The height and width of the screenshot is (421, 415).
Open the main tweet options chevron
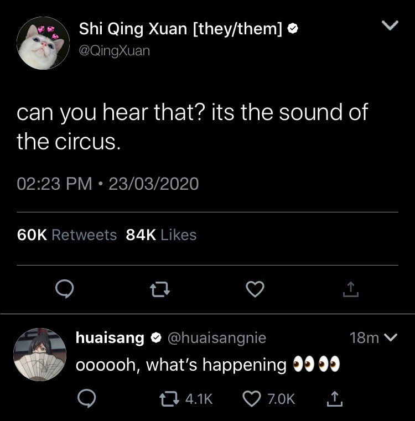[x=390, y=25]
